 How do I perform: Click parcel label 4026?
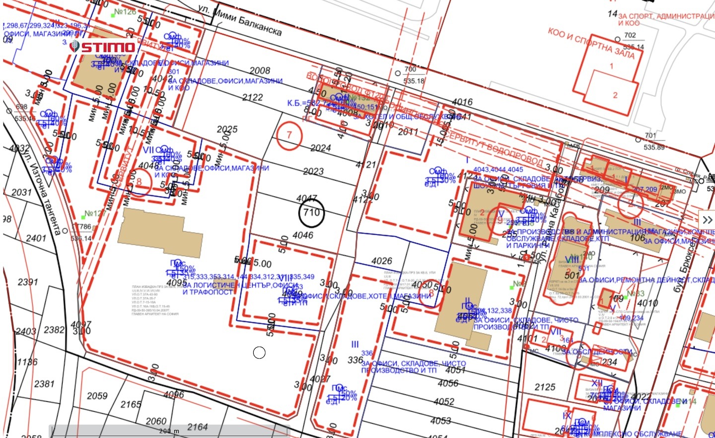(381, 261)
